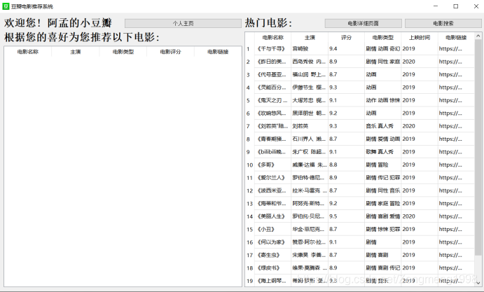Screen dimensions: 484x292
Task: Select the movie 《千与千寻》 cell
Action: pyautogui.click(x=272, y=49)
